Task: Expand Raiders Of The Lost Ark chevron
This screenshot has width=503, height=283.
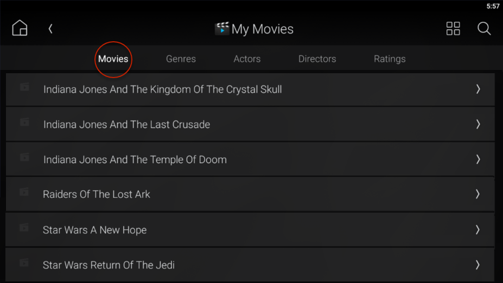Action: 477,194
